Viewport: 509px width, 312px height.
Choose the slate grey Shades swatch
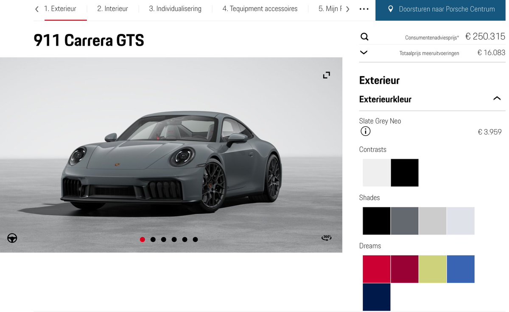[x=405, y=221]
